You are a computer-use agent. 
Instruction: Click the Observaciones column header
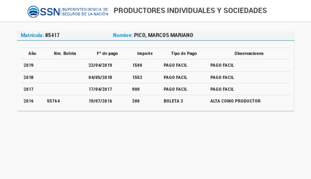(x=249, y=53)
